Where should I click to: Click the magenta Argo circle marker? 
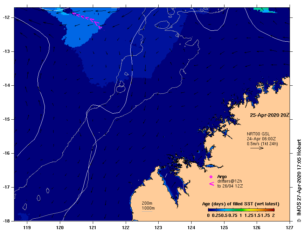pos(211,177)
